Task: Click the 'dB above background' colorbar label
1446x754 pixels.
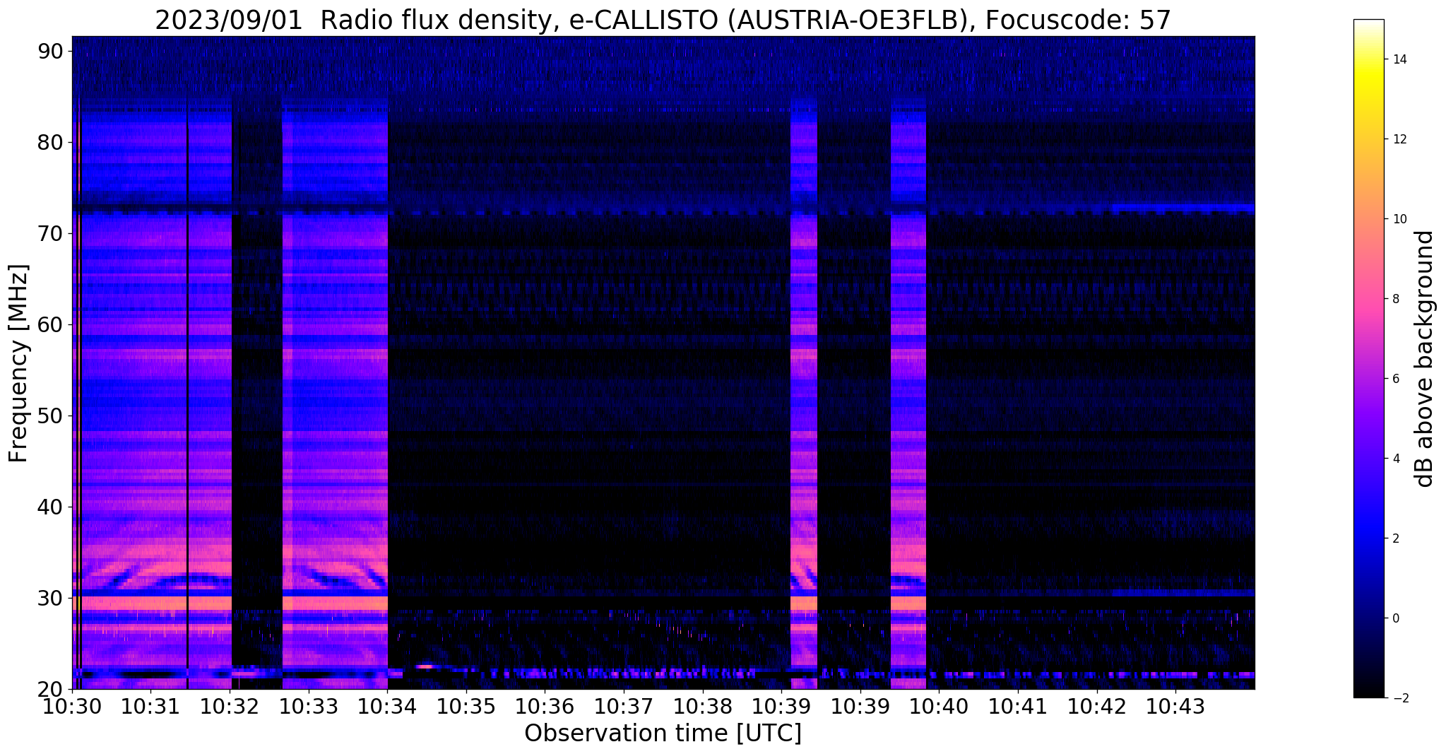Action: (1425, 358)
